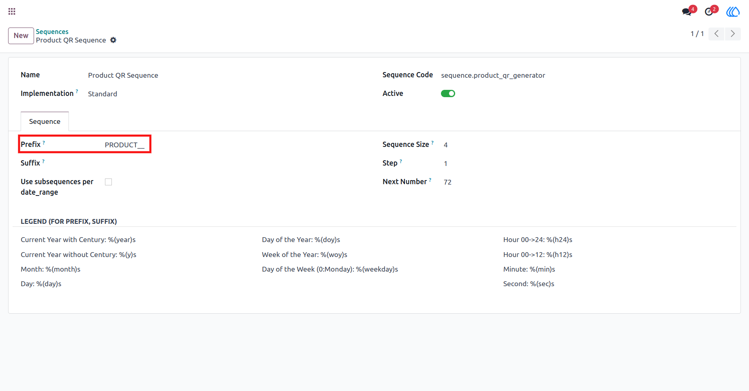
Task: Click the help tooltip next to Implementation
Action: [77, 91]
